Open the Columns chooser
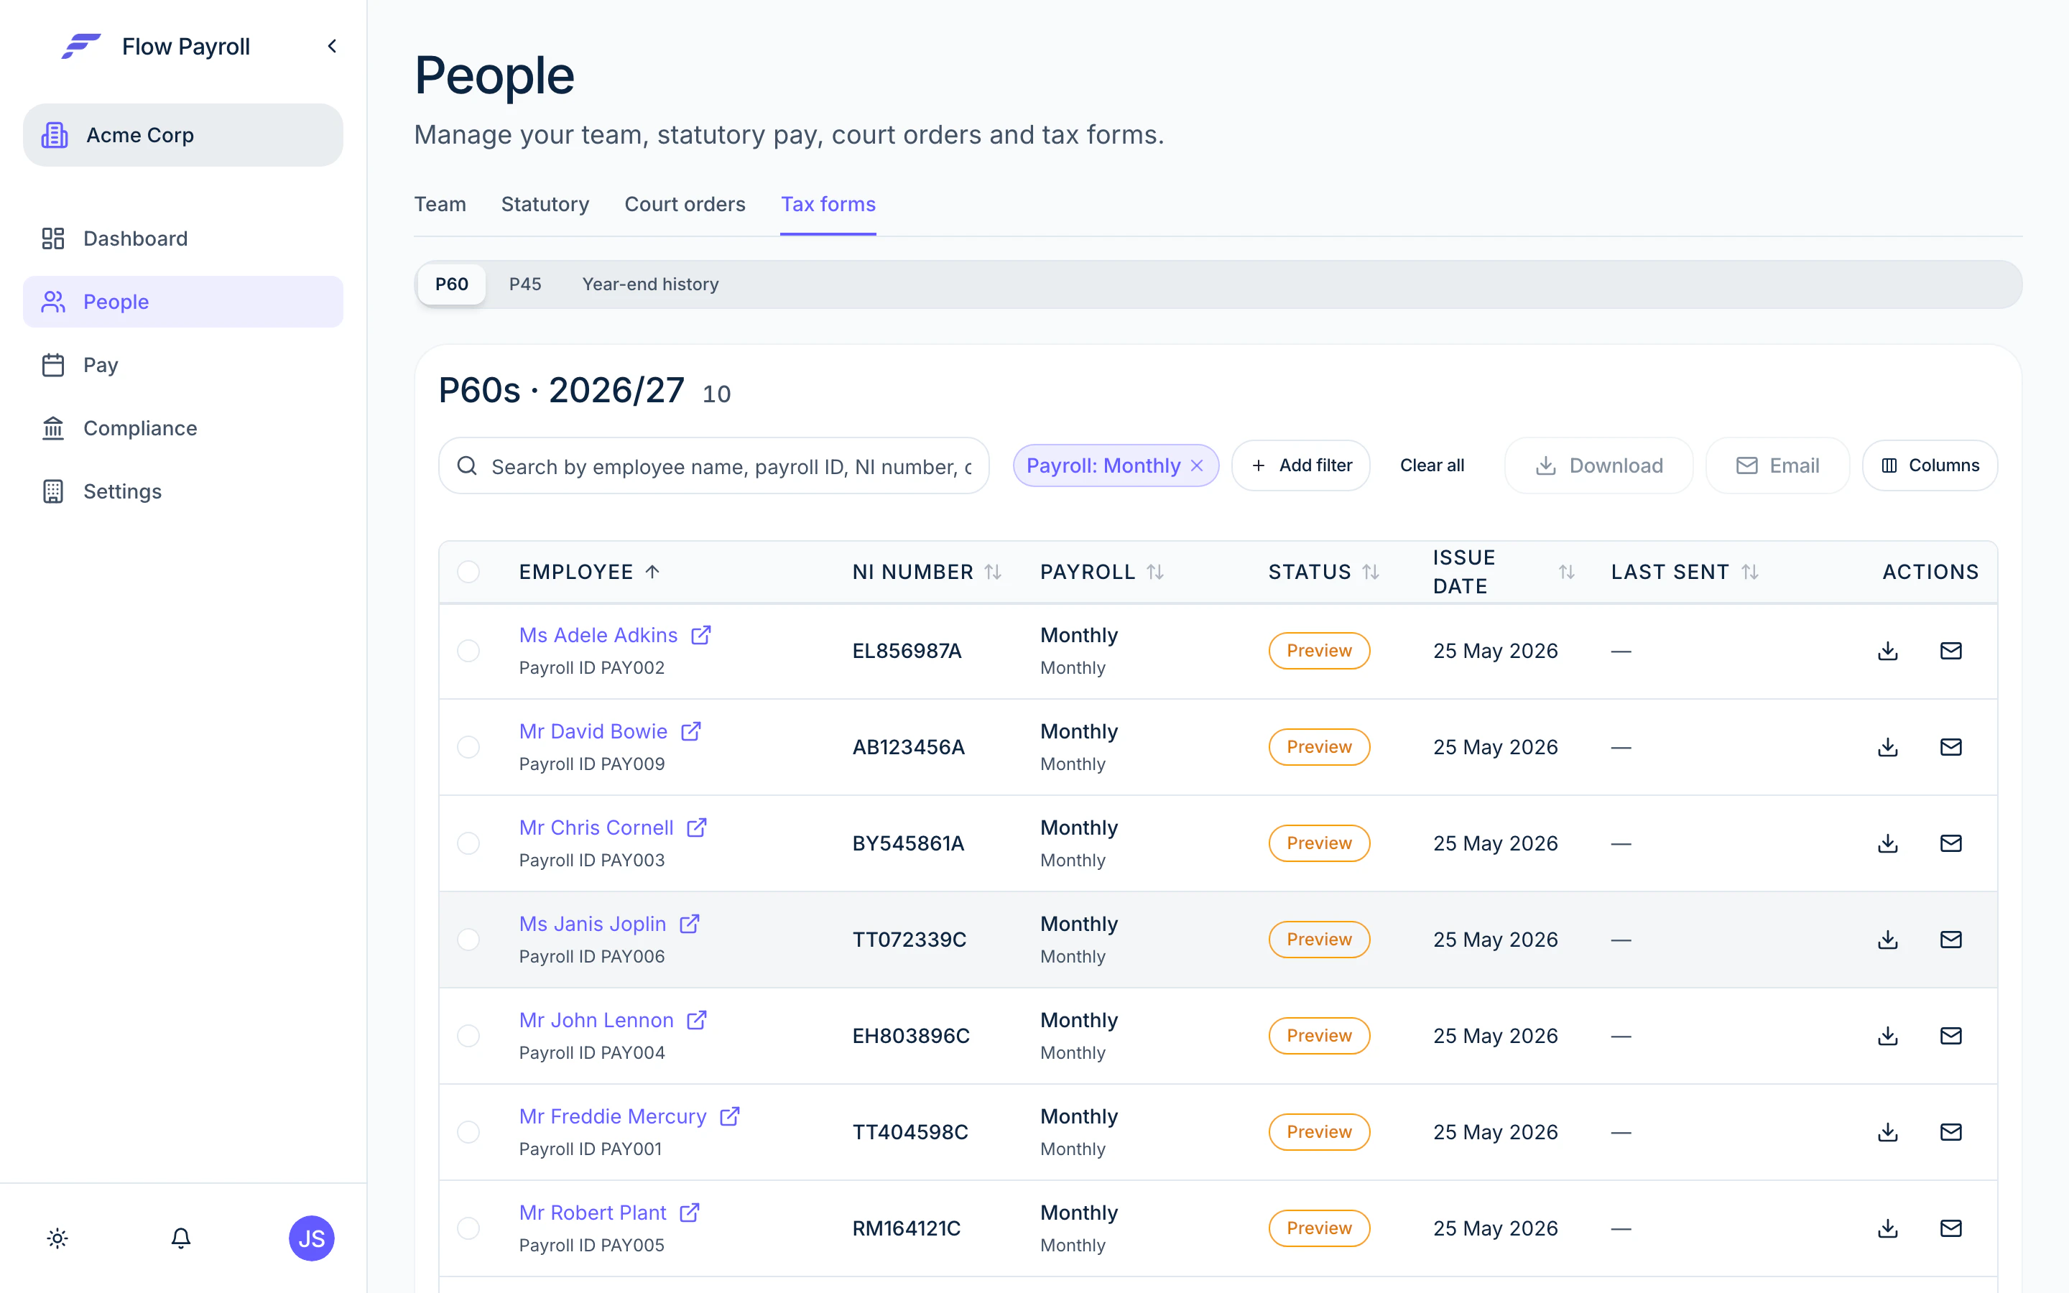The height and width of the screenshot is (1293, 2069). coord(1930,465)
